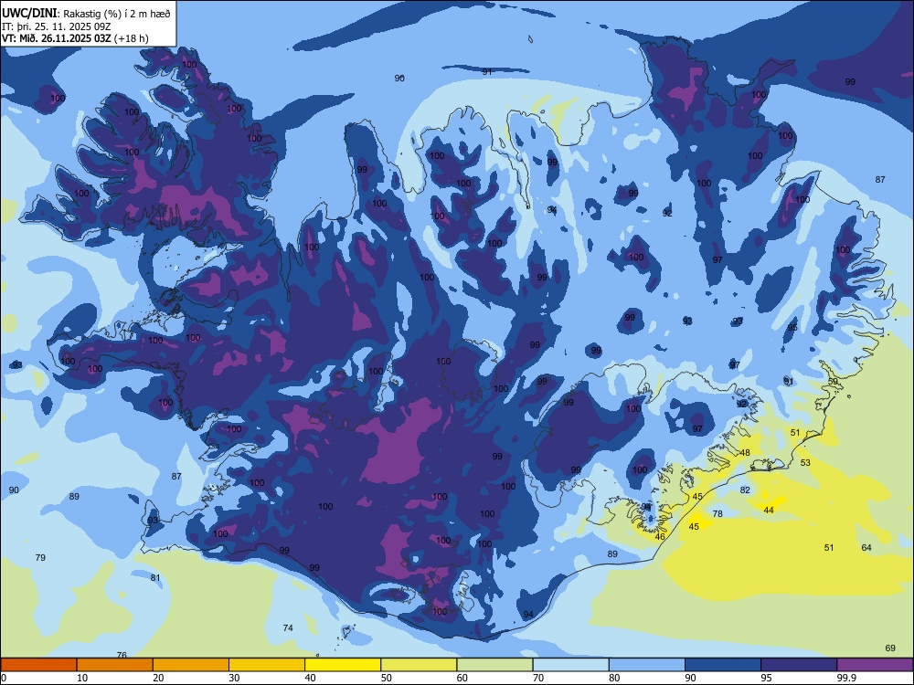Image resolution: width=914 pixels, height=685 pixels.
Task: Click the light yellow 50–60 legend swatch
Action: (x=419, y=665)
